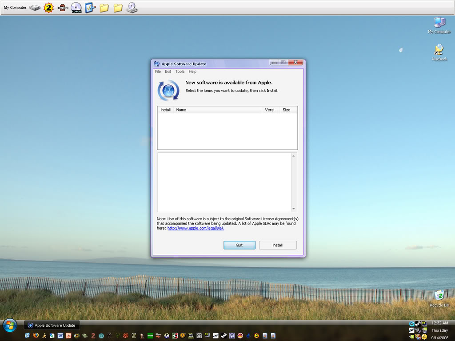455x341 pixels.
Task: Open the Tools menu
Action: (x=180, y=71)
